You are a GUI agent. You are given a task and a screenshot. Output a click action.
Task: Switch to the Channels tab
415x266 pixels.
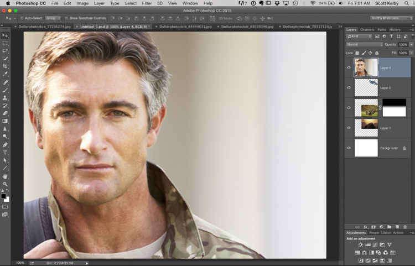[x=367, y=30]
